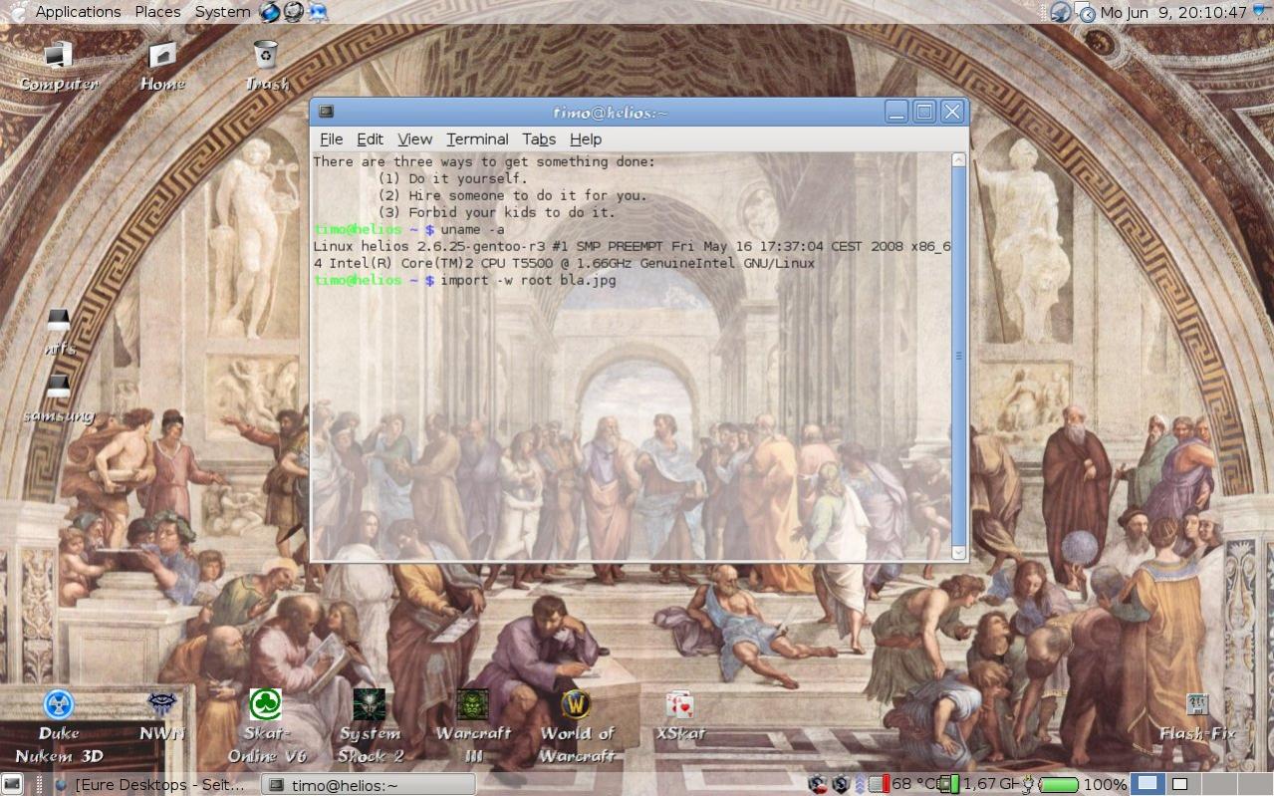Screen dimensions: 1274x796
Task: Click the first tray icon left of temperature
Action: tap(818, 784)
